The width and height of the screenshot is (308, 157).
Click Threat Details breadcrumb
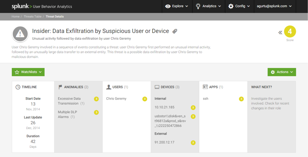point(55,17)
